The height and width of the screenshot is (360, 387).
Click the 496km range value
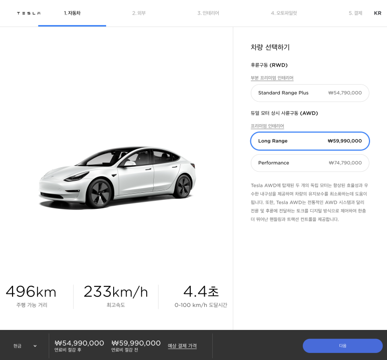(31, 291)
